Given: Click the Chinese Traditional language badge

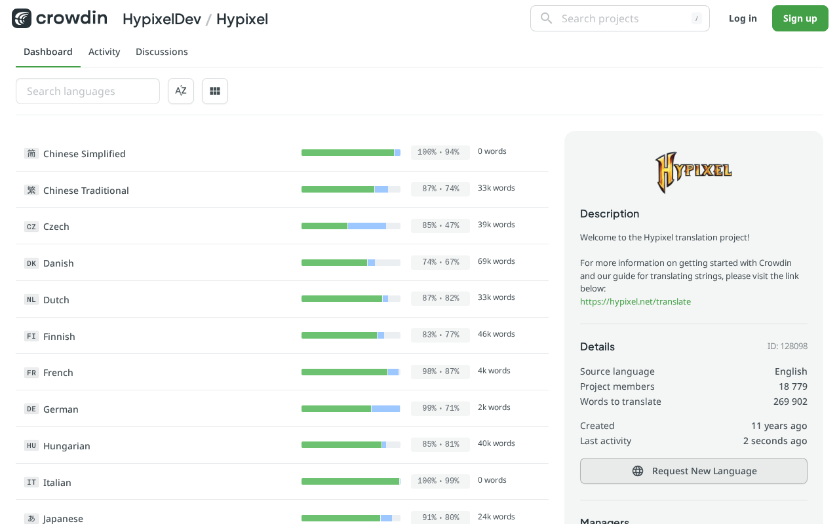Looking at the screenshot, I should (31, 190).
